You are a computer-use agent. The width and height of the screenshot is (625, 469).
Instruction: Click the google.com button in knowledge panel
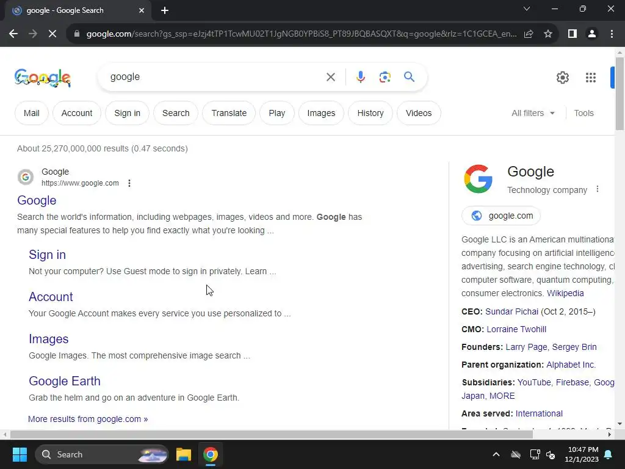(501, 216)
